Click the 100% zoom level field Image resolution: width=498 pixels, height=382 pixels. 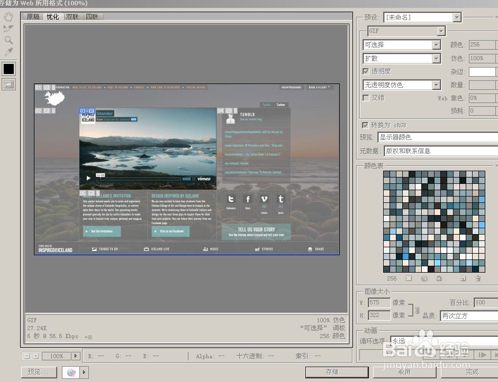point(57,356)
